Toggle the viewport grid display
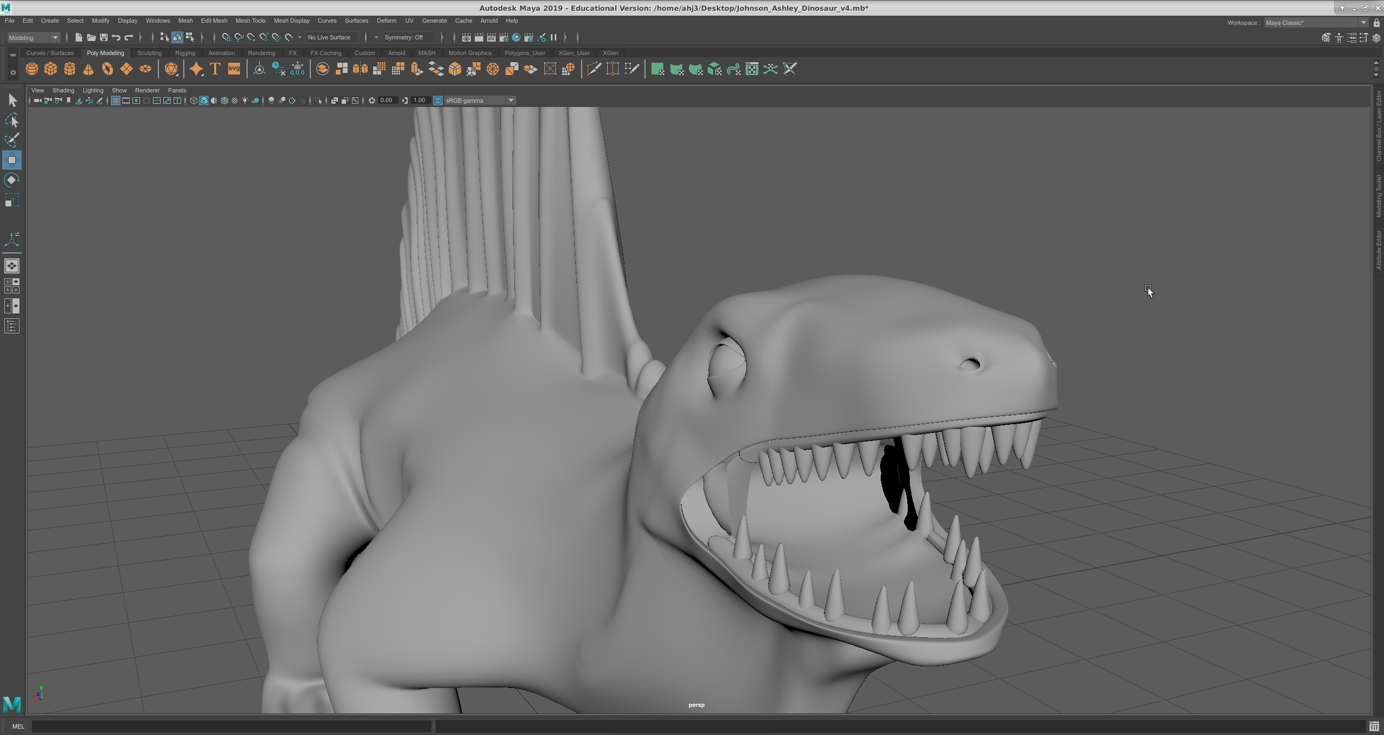Image resolution: width=1384 pixels, height=735 pixels. coord(116,101)
